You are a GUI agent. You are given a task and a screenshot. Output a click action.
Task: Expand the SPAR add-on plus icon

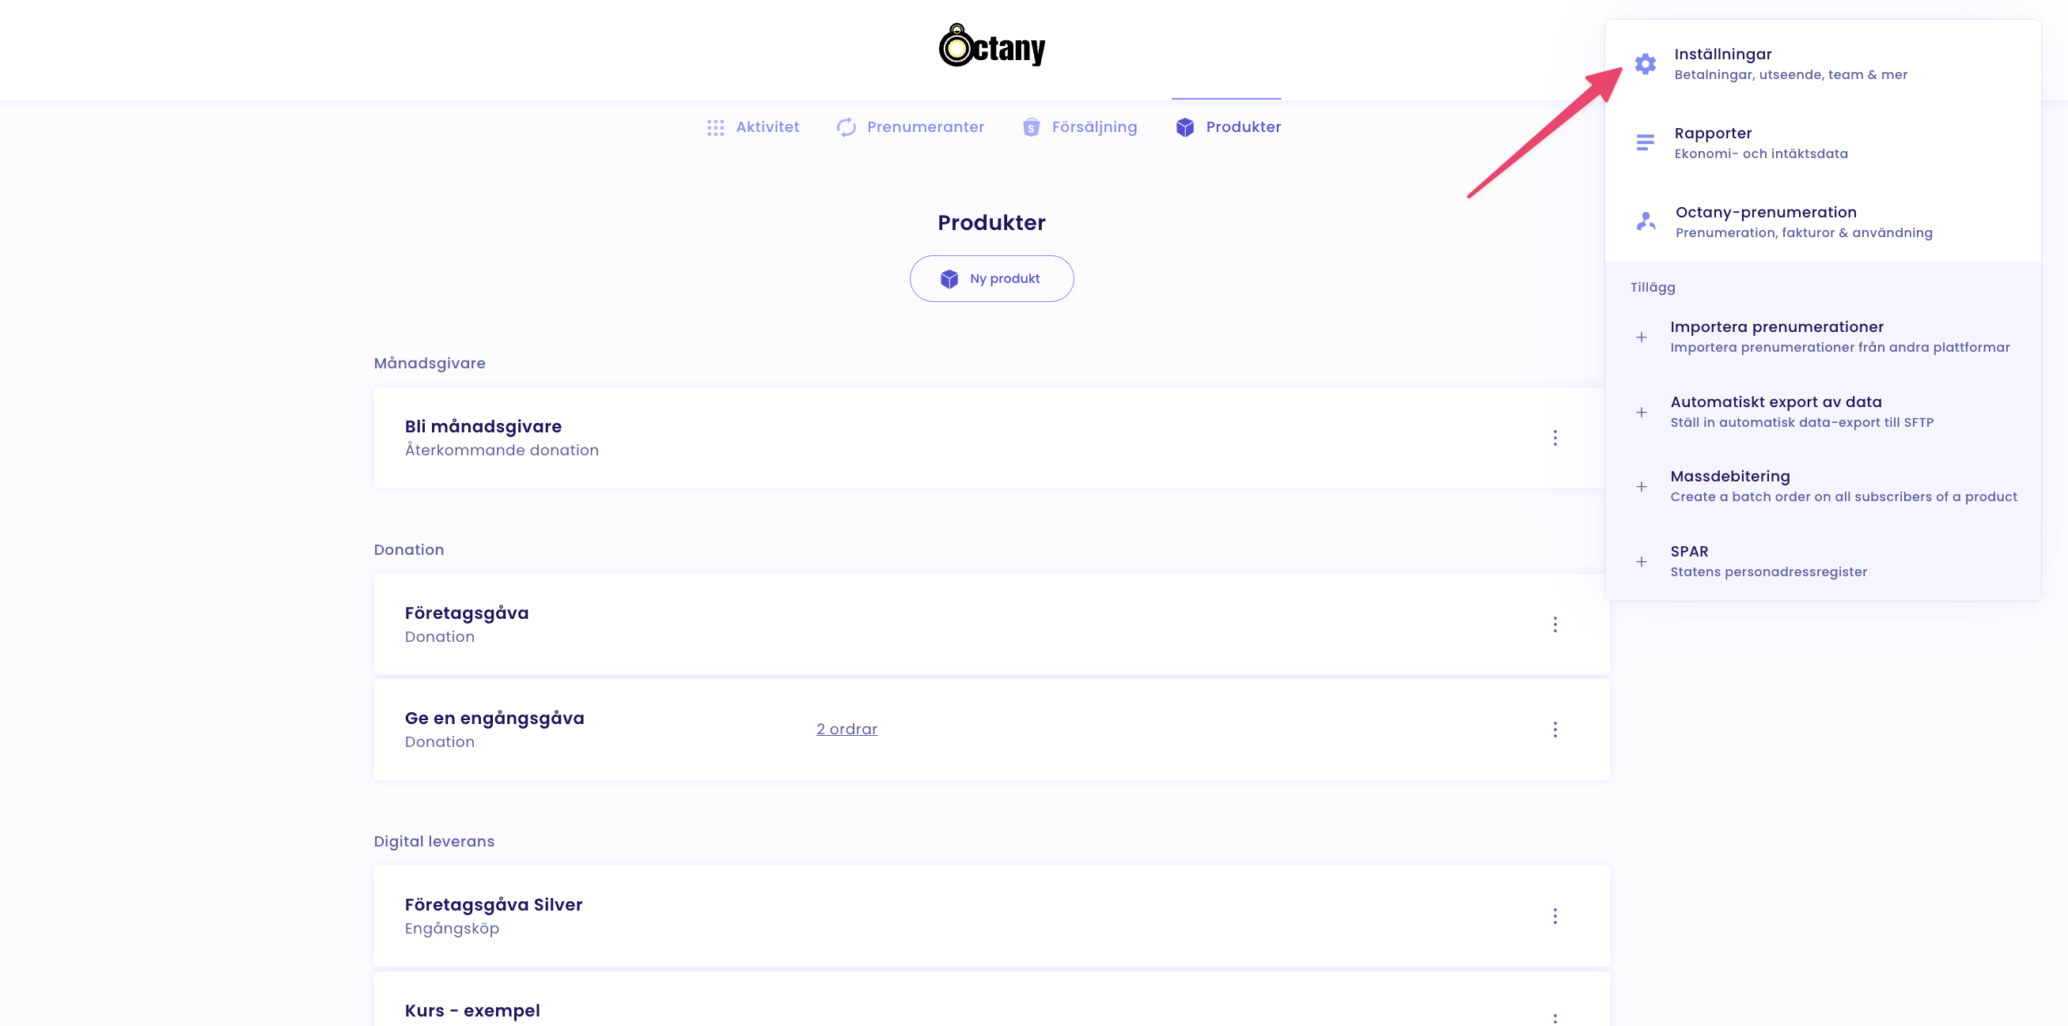1642,561
